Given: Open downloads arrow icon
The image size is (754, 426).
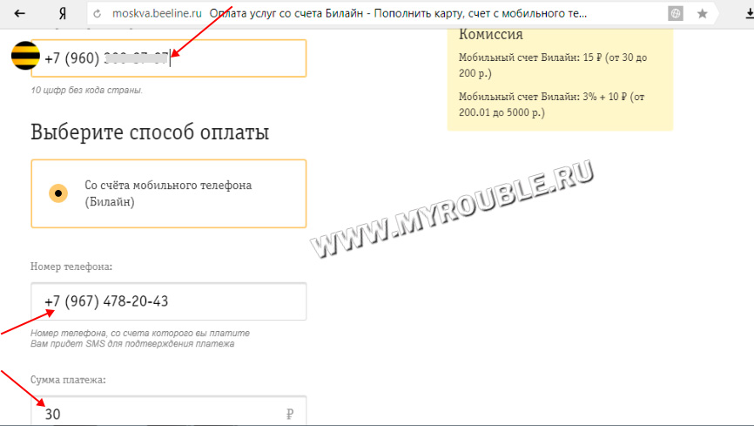Looking at the screenshot, I should pos(749,14).
